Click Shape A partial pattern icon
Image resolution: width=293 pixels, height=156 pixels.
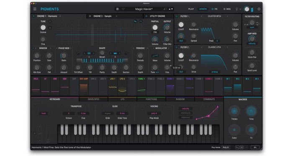point(89,53)
